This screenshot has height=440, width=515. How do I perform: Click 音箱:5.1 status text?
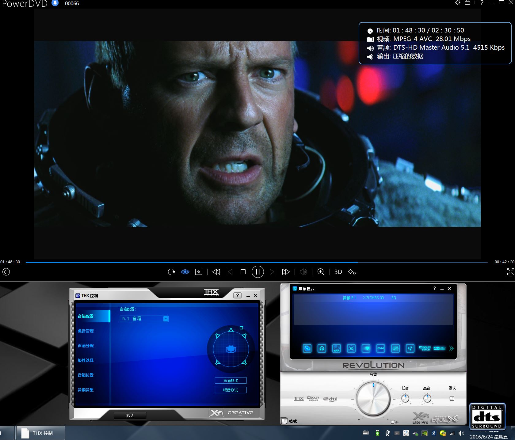[x=349, y=298]
